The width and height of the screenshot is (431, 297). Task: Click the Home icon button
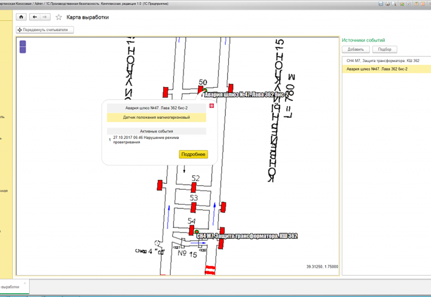(21, 17)
